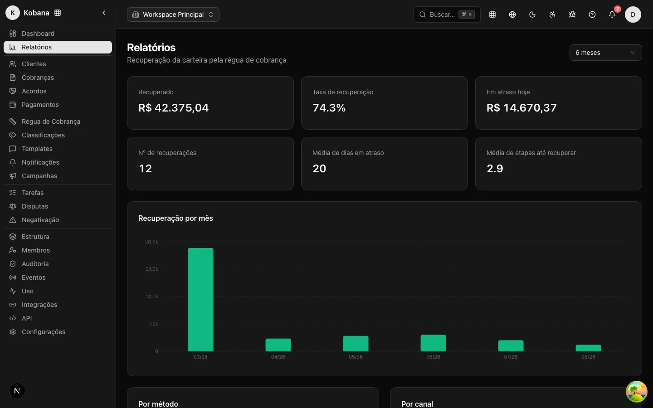Image resolution: width=653 pixels, height=408 pixels.
Task: Open the Dashboard page in sidebar
Action: [58, 34]
